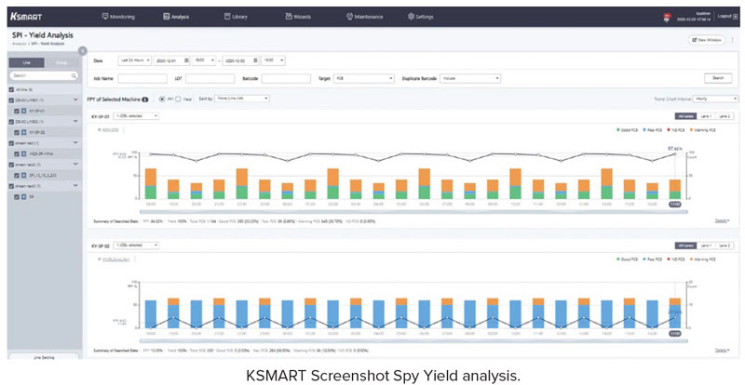745x385 pixels.
Task: Open the Library menu
Action: click(237, 17)
